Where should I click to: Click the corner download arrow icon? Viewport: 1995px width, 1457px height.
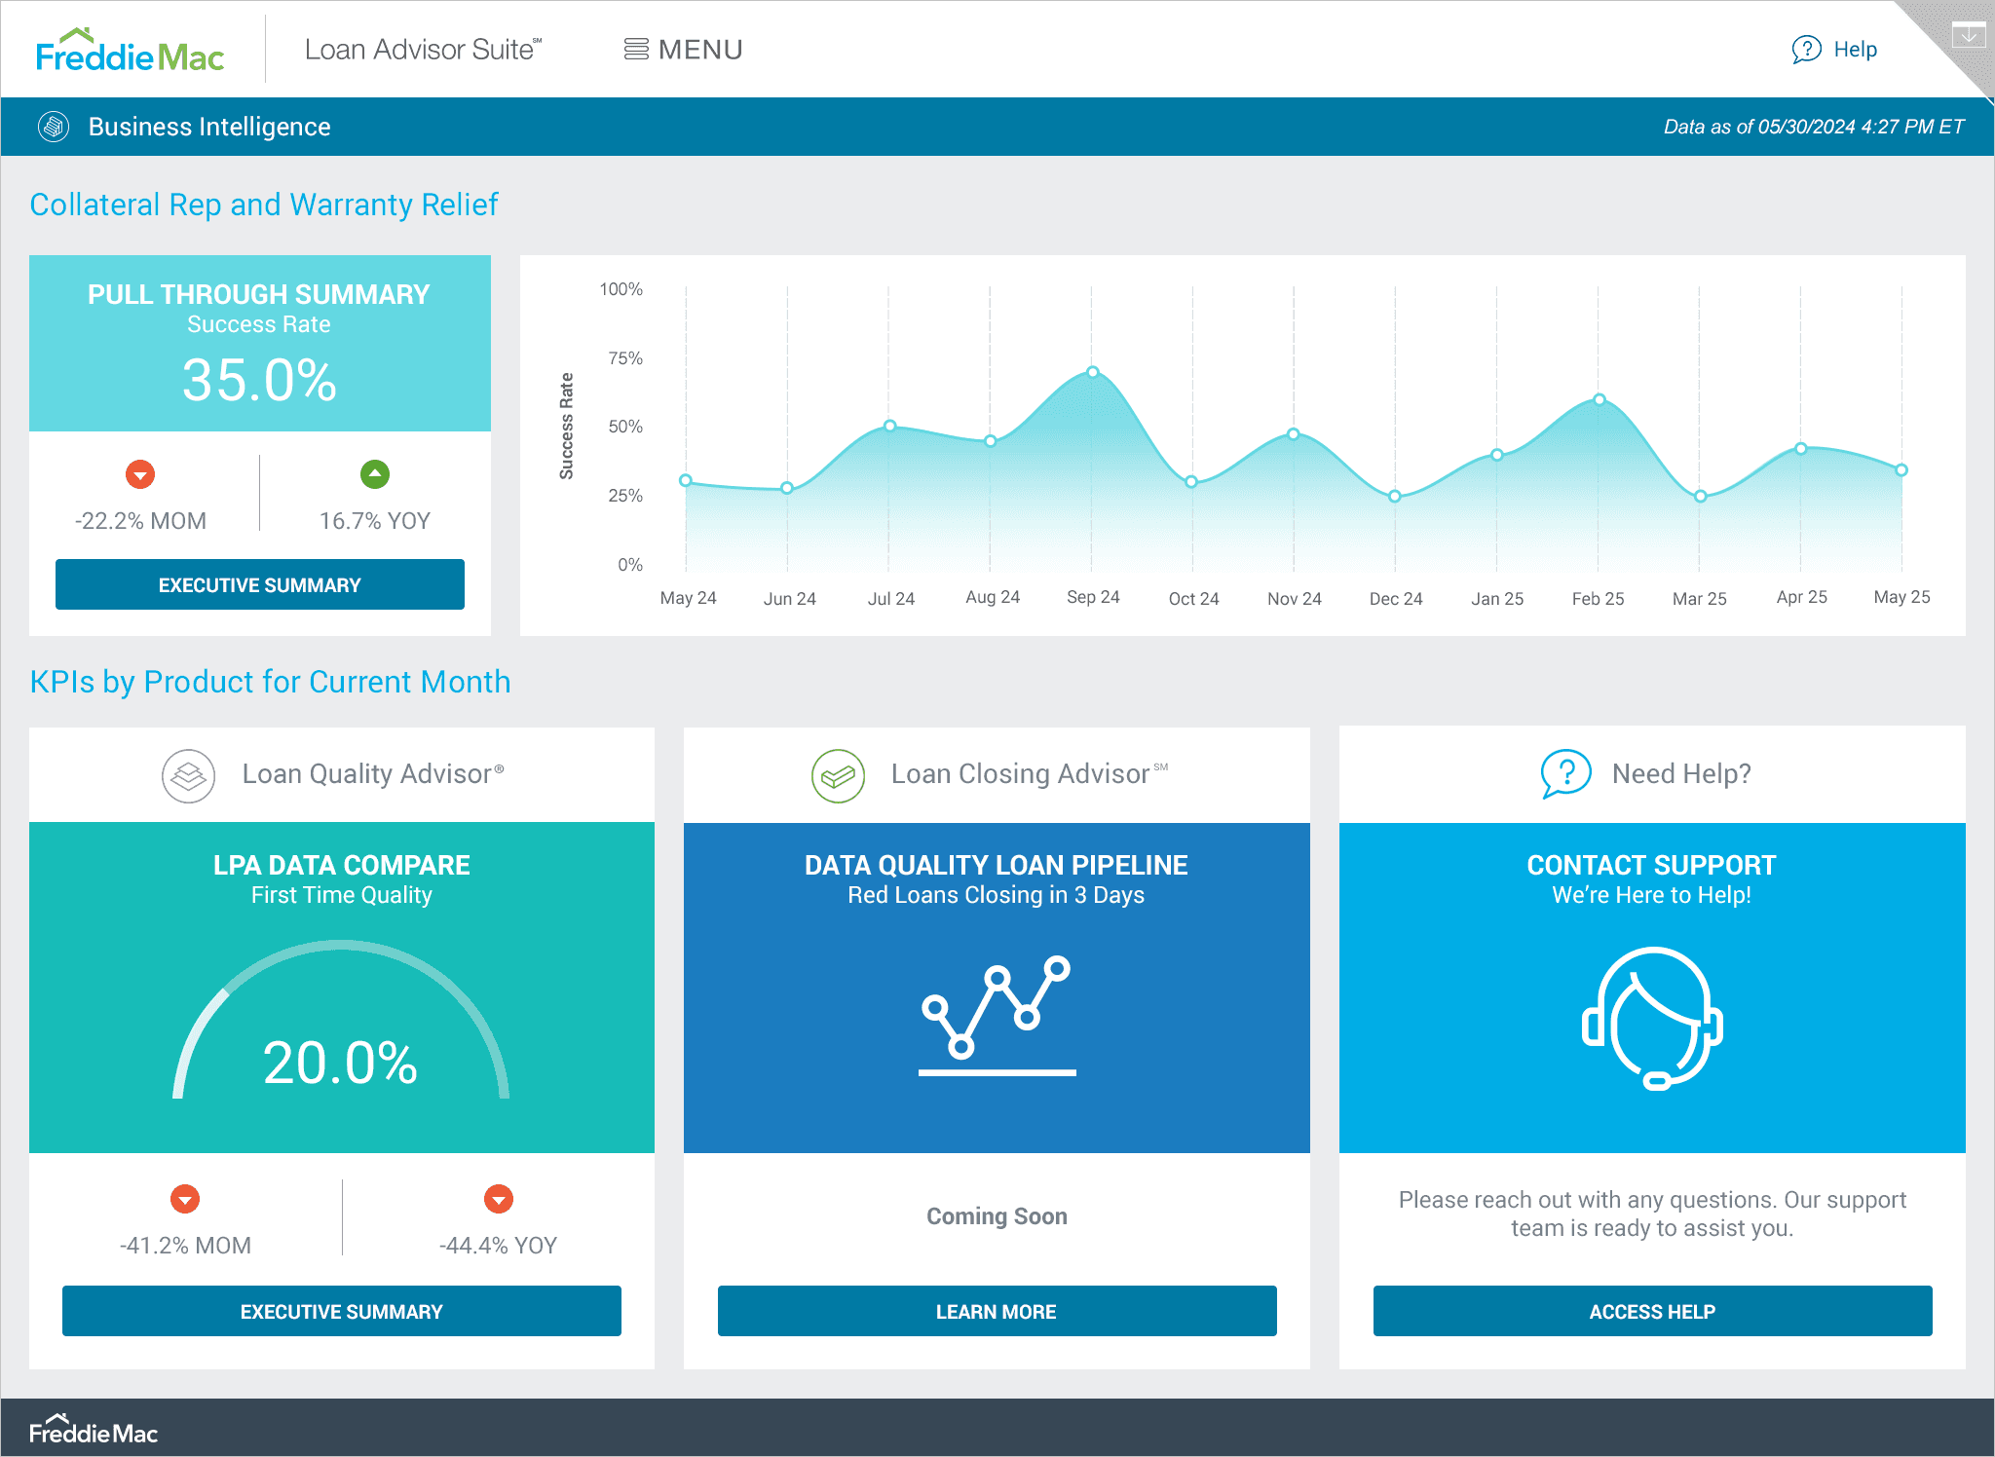pyautogui.click(x=1969, y=36)
